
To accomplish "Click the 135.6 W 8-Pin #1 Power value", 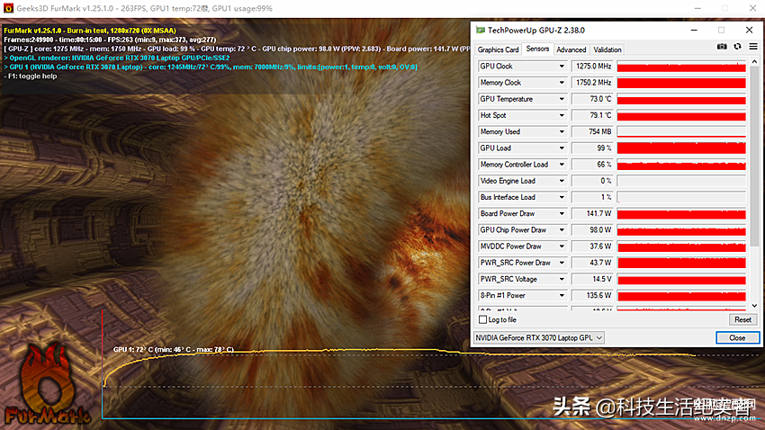I will click(x=592, y=295).
